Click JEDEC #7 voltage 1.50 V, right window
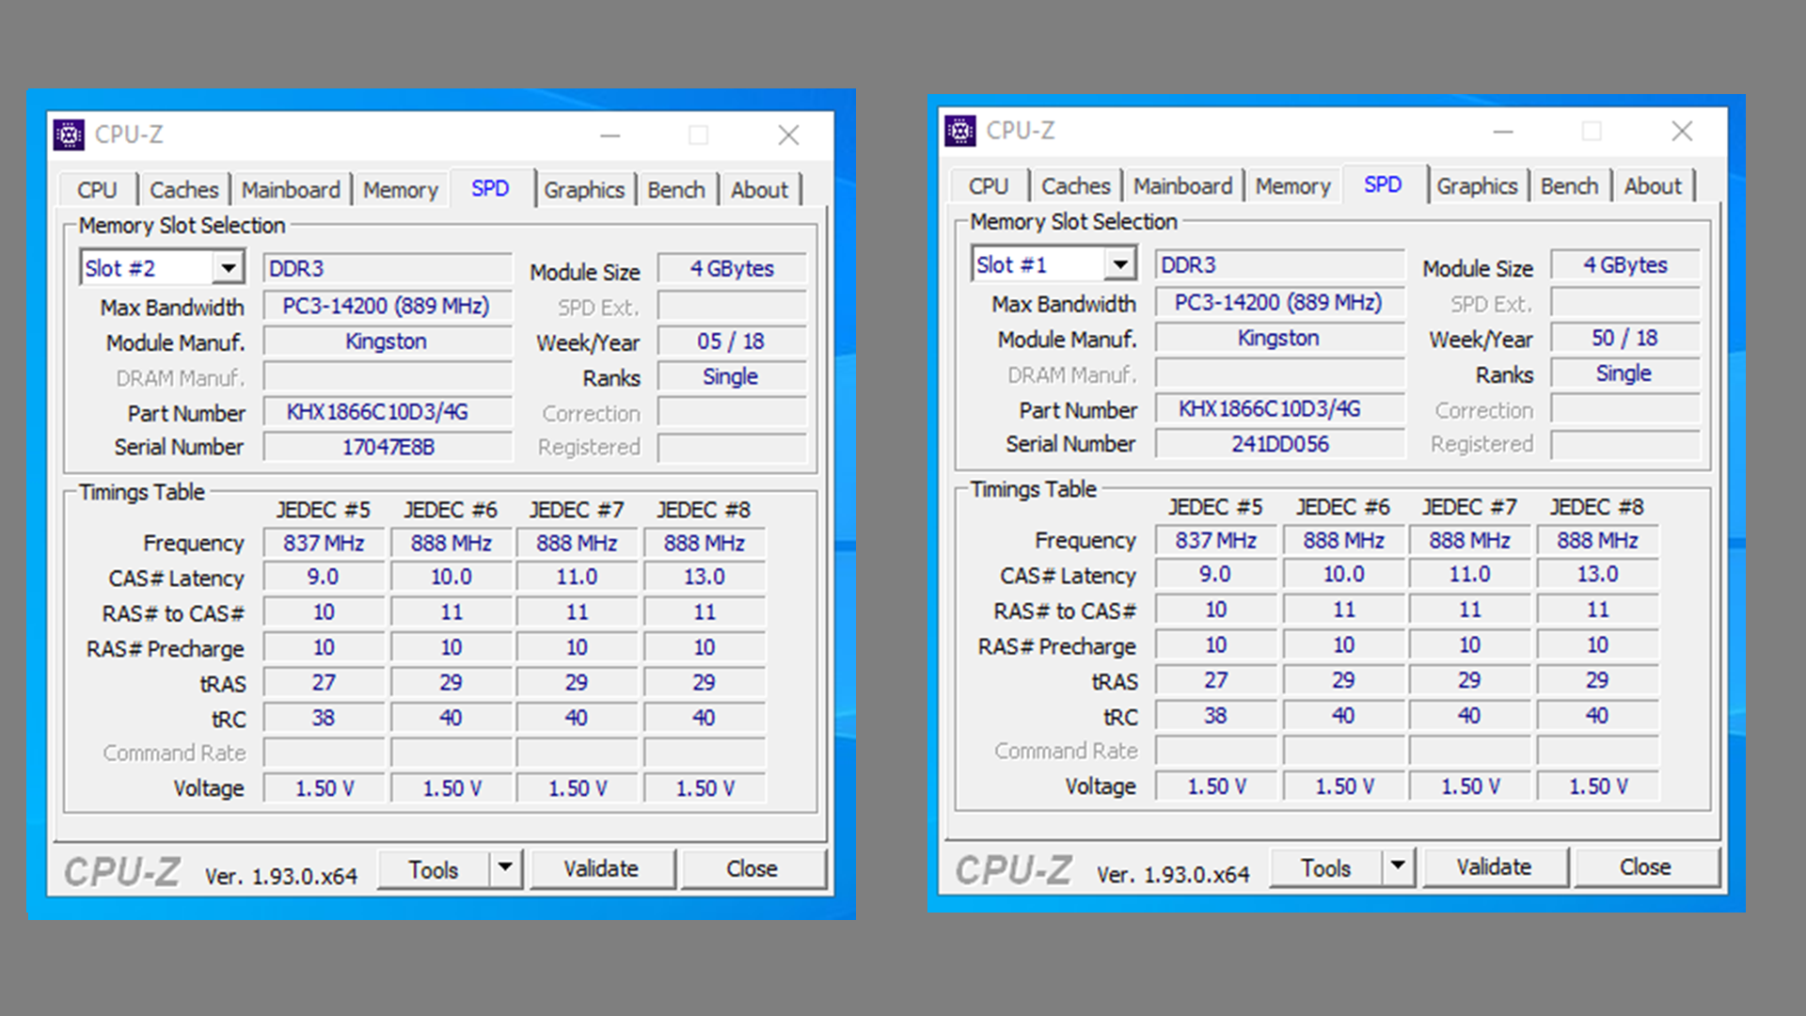Viewport: 1806px width, 1016px height. [1470, 786]
